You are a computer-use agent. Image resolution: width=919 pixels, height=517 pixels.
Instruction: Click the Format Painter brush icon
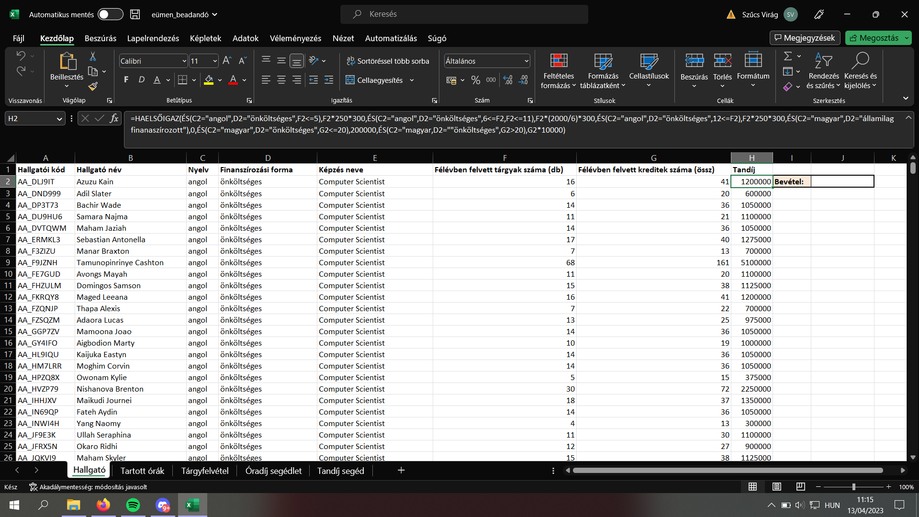[x=93, y=86]
